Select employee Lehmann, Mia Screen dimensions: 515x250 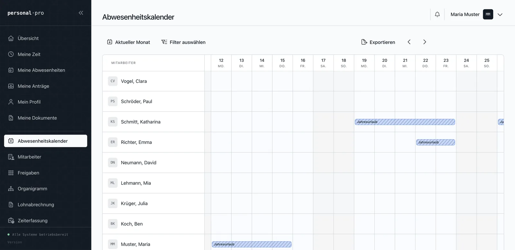point(136,183)
